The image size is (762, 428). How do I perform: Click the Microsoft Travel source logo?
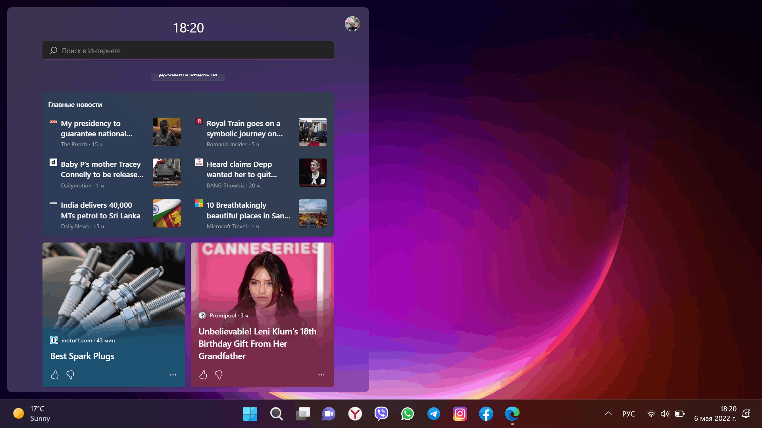point(199,203)
